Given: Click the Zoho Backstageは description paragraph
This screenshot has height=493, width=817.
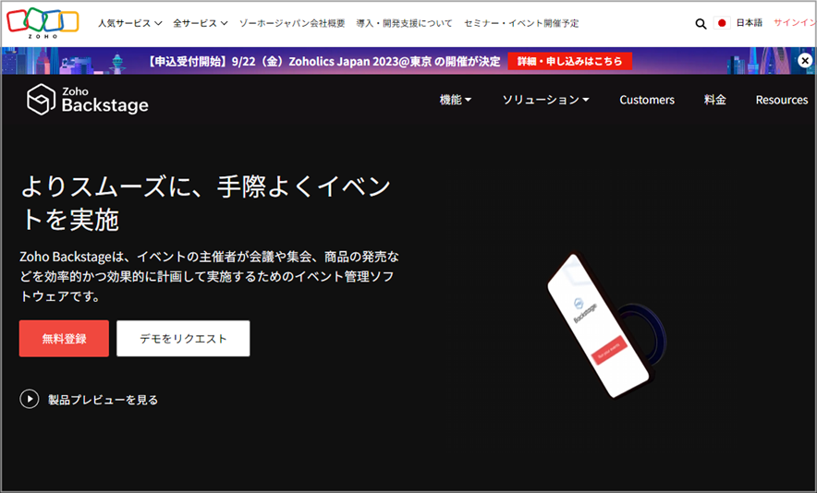Looking at the screenshot, I should pos(210,276).
